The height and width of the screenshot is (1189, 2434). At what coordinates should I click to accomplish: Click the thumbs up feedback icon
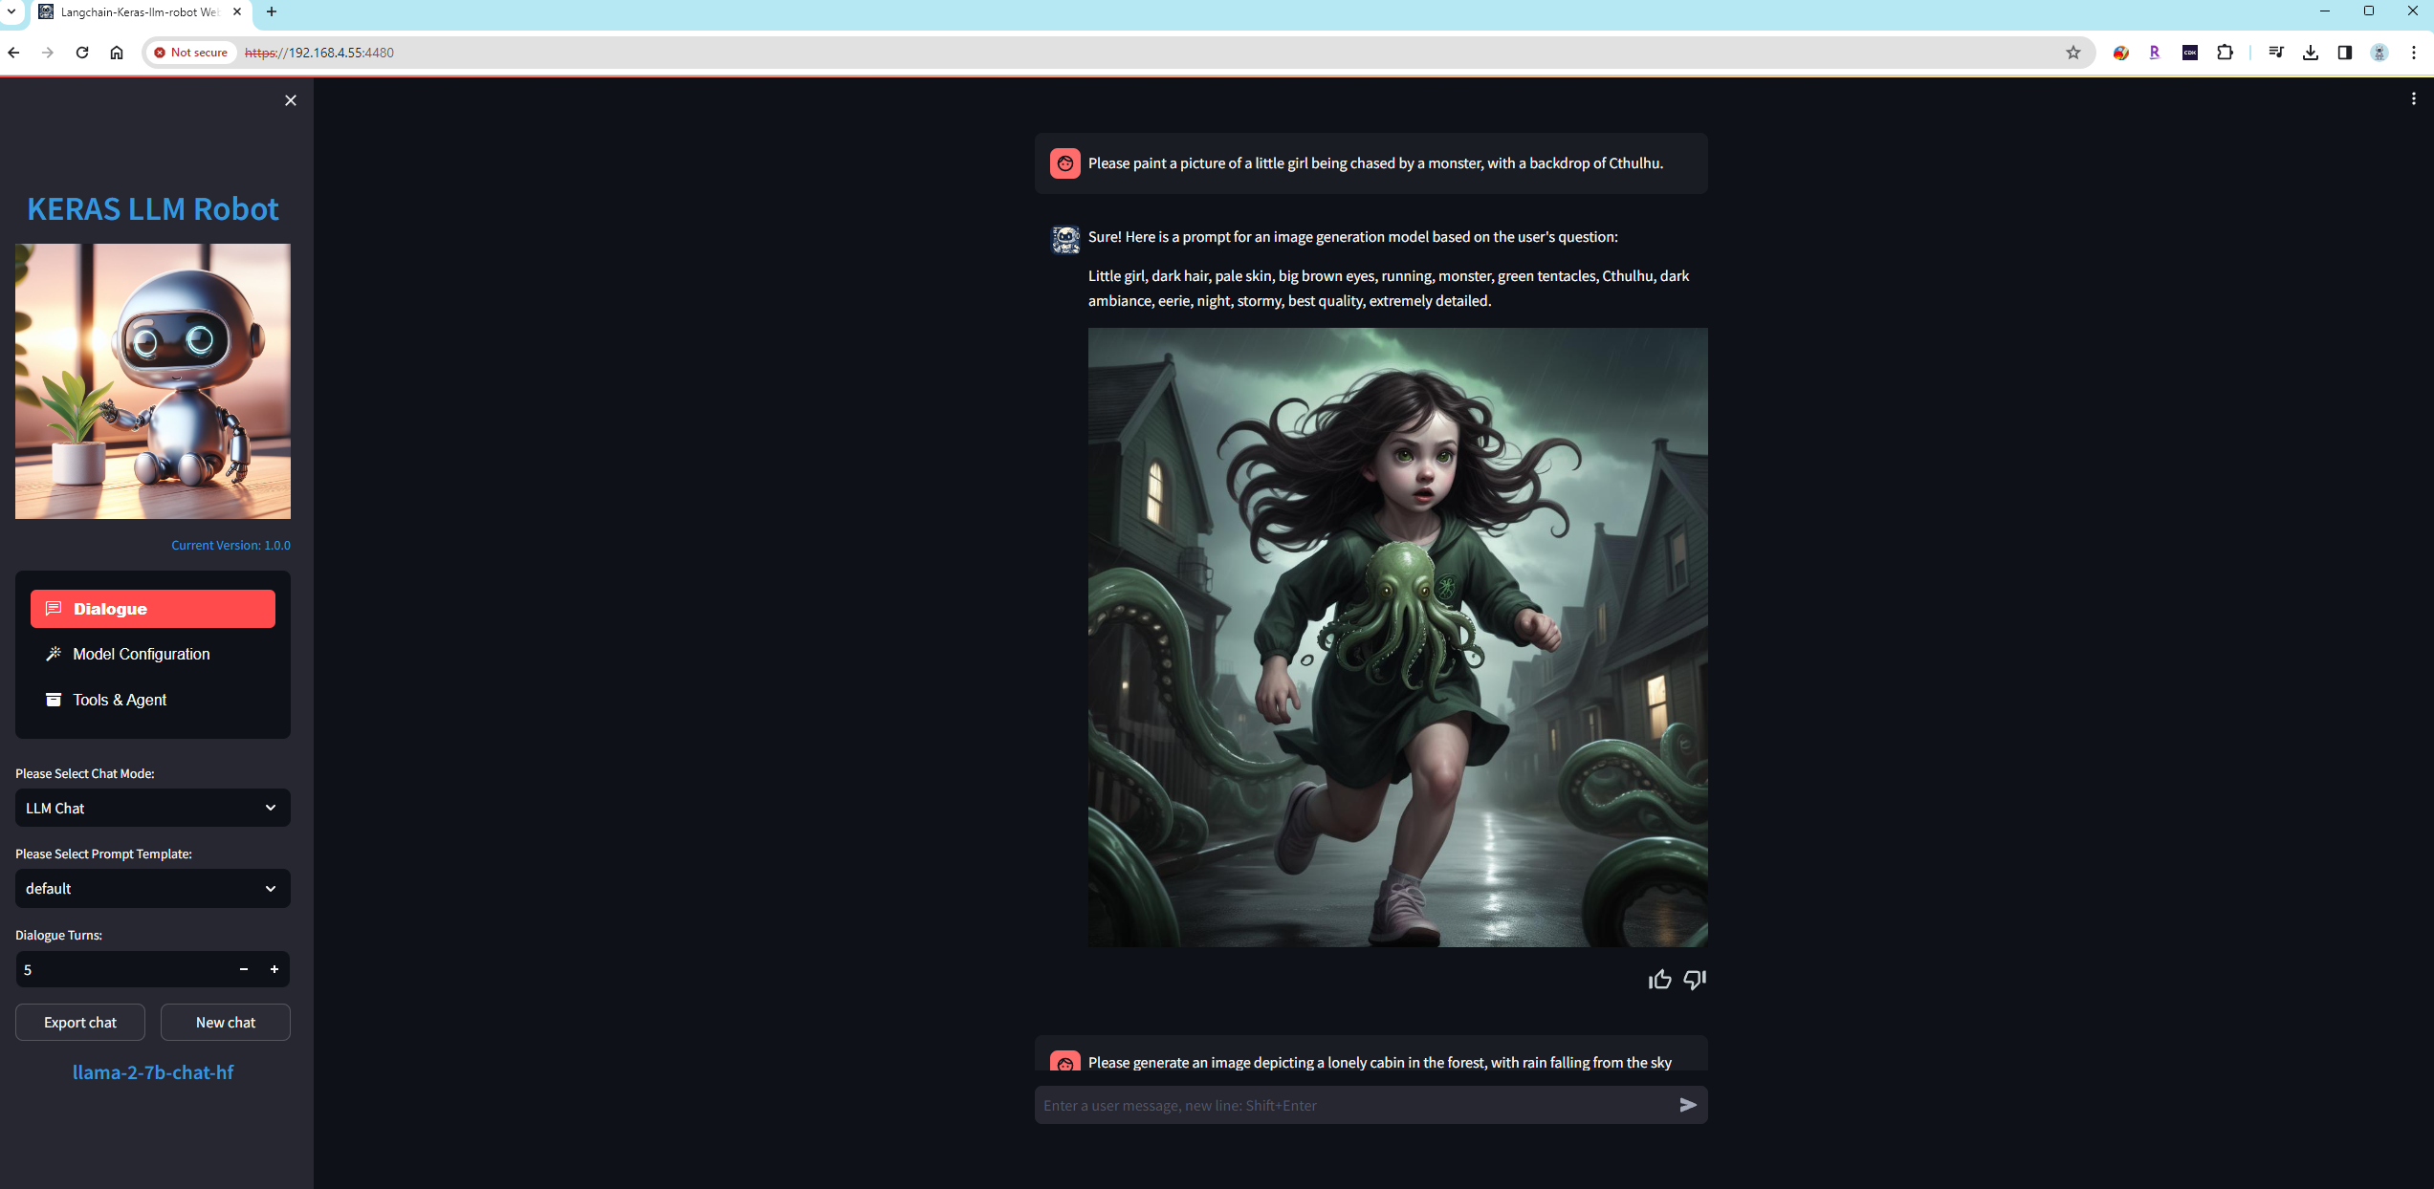(1659, 980)
